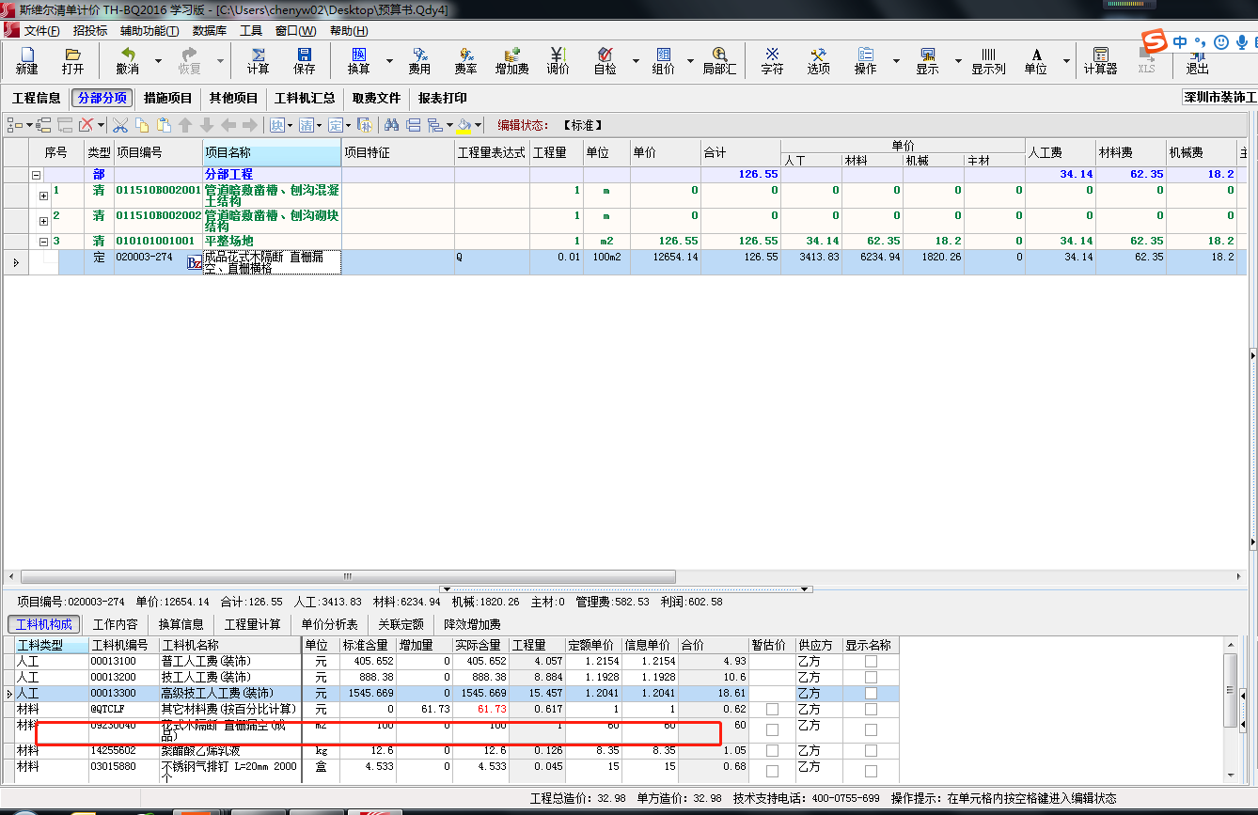The image size is (1258, 815).
Task: Click the 计算 (Calculate) sigma icon
Action: pos(258,61)
